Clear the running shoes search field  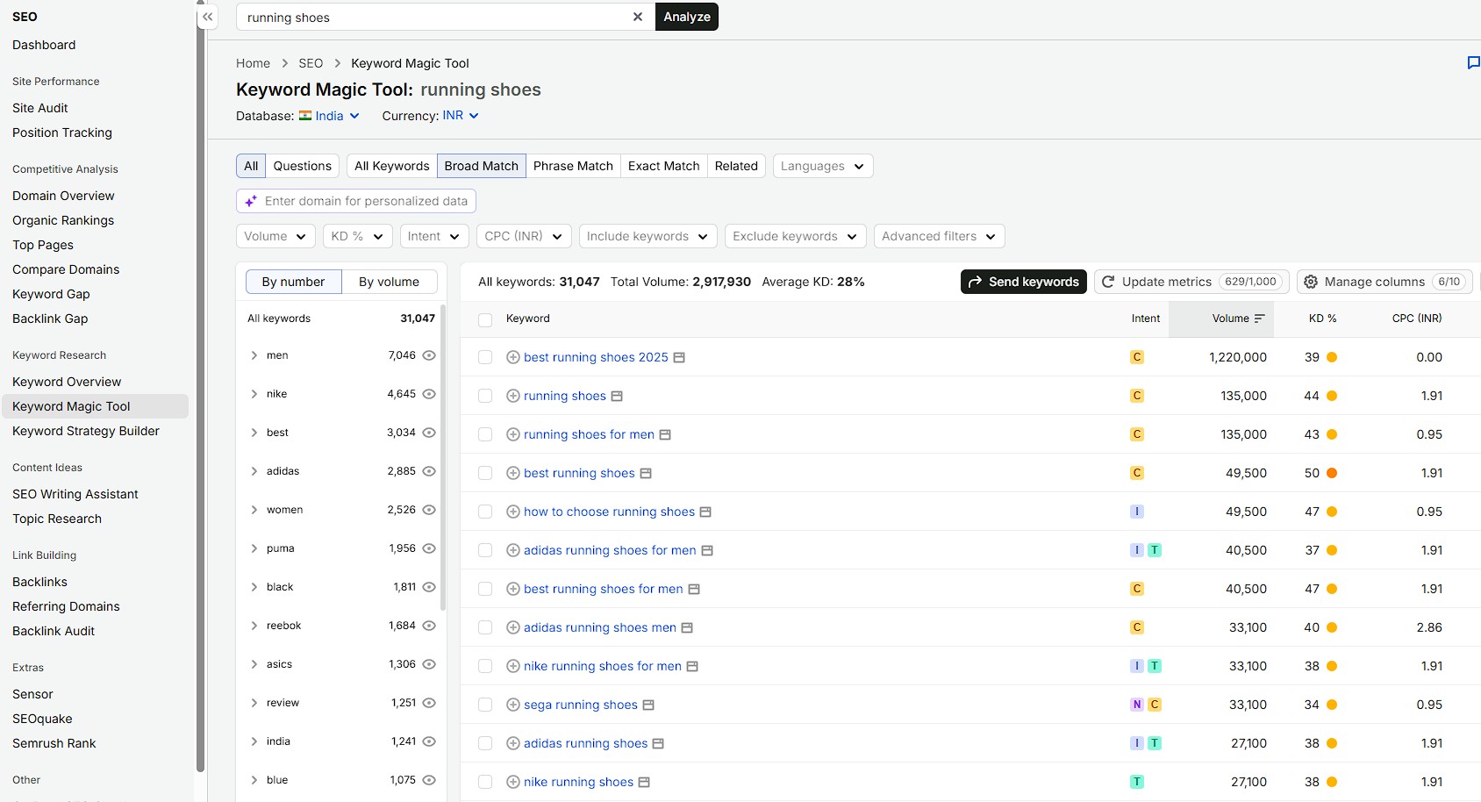(x=638, y=17)
